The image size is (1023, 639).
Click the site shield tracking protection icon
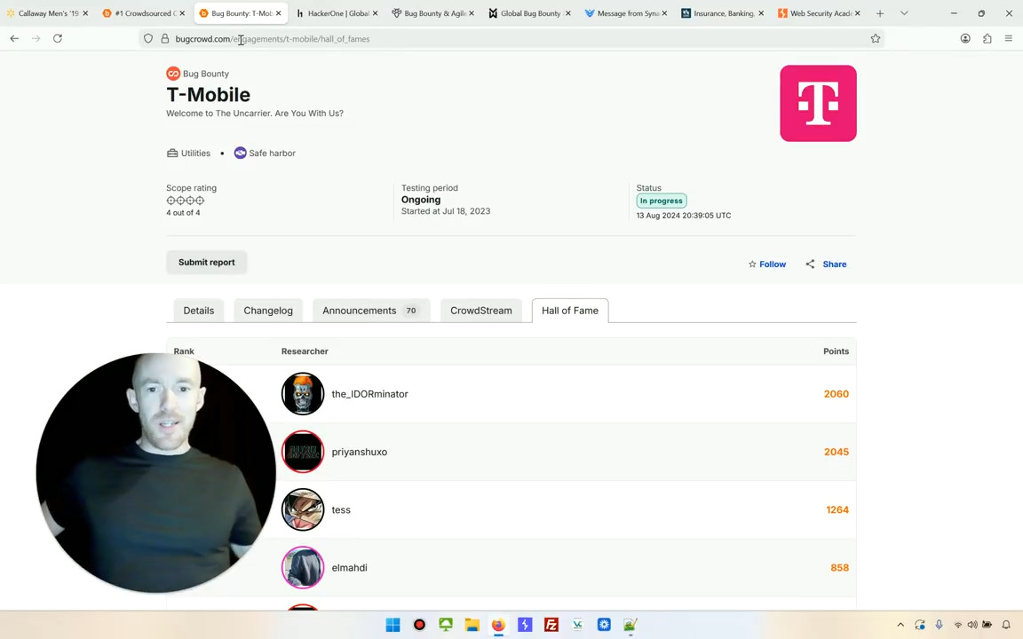[x=148, y=38]
